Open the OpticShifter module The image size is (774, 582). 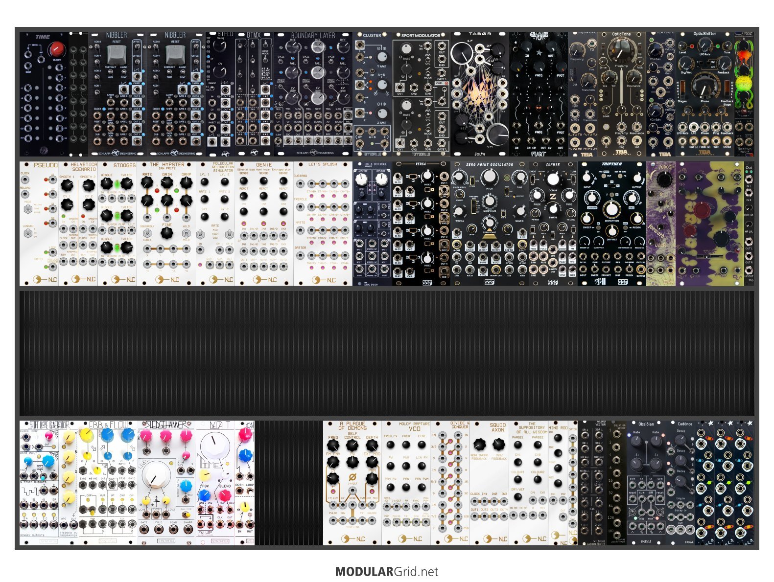click(x=705, y=94)
